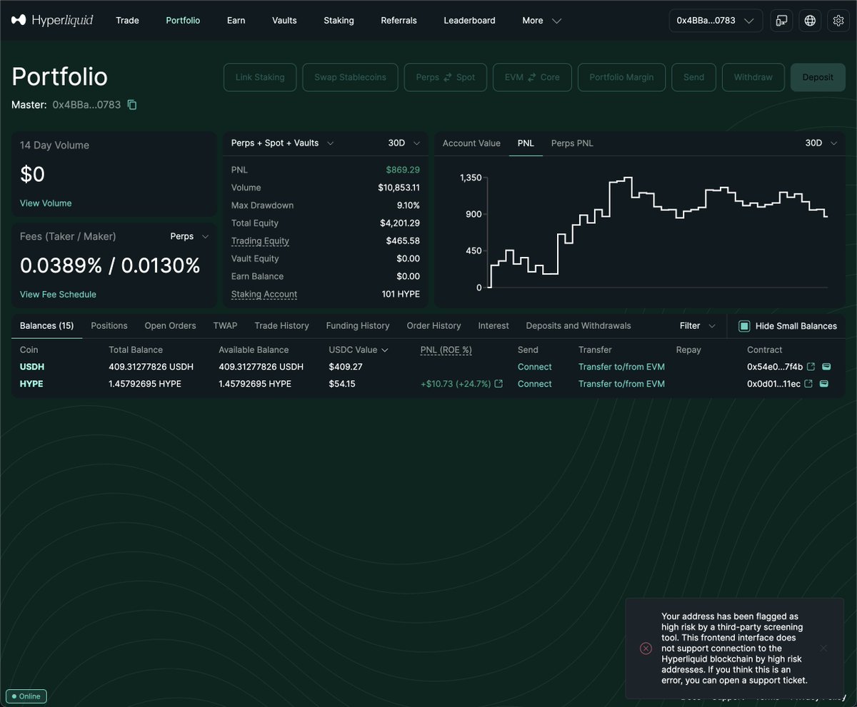Image resolution: width=857 pixels, height=707 pixels.
Task: Click the wallet icon in the HYPE row
Action: (823, 384)
